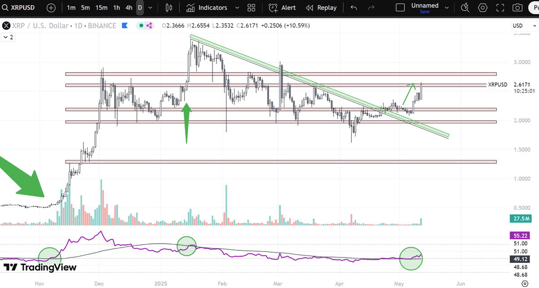This screenshot has width=539, height=288.
Task: Collapse the indicator legend showing 2
Action: click(x=9, y=37)
